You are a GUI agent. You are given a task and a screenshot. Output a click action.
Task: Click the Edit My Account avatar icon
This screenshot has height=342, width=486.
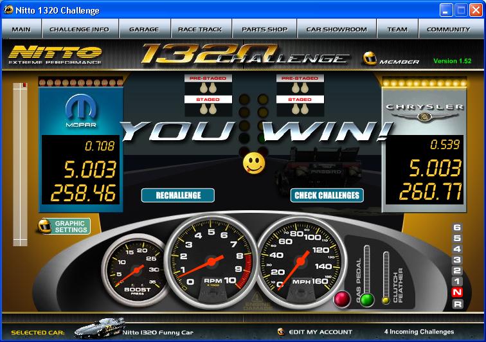[x=281, y=332]
